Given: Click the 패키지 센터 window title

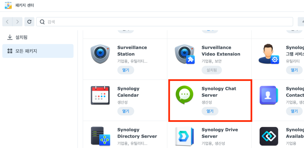Looking at the screenshot, I should click(25, 5).
